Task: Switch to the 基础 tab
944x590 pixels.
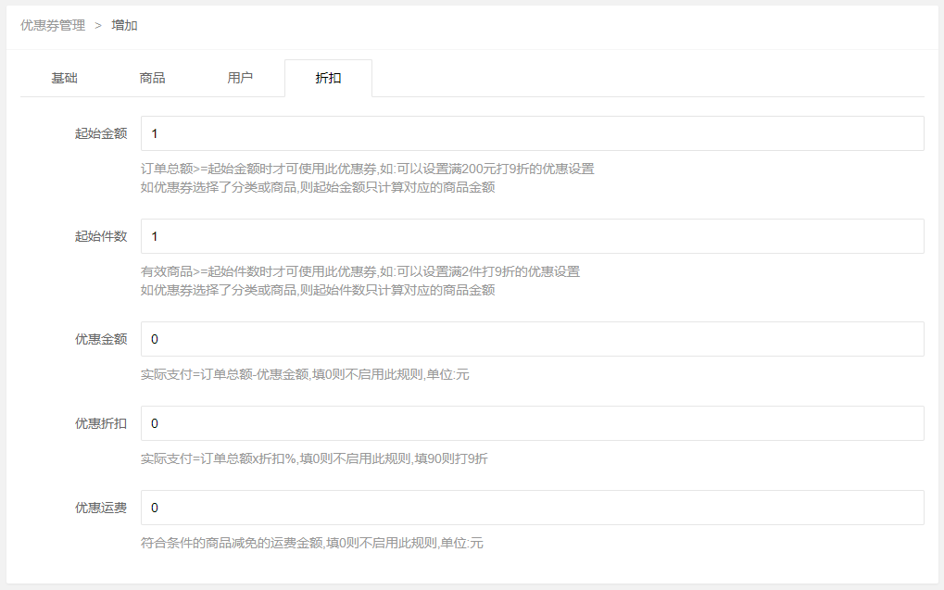Action: point(64,79)
